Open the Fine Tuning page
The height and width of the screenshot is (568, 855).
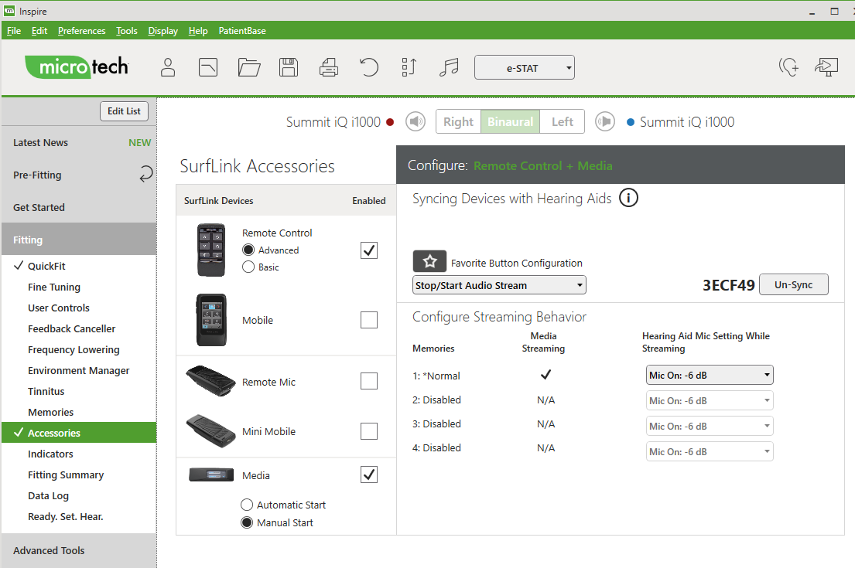(x=79, y=287)
